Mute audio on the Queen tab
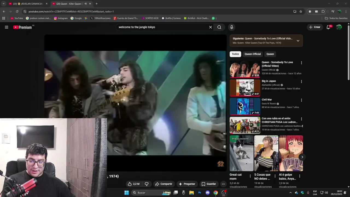This screenshot has width=350, height=197. 86,4
